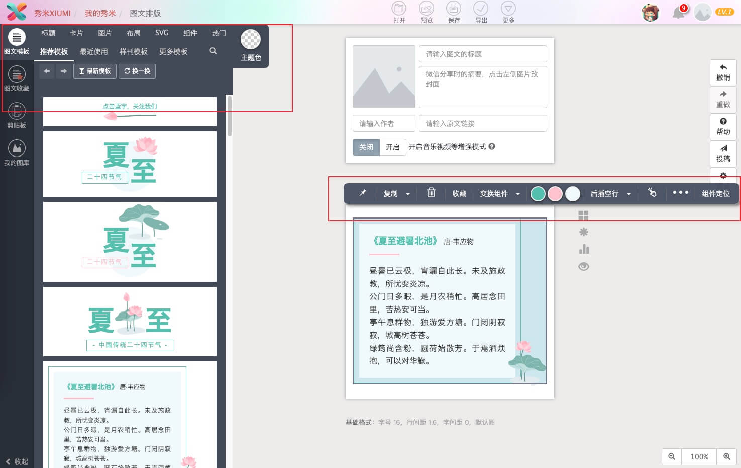741x468 pixels.
Task: Open 剪贴板 clipboard panel
Action: (x=17, y=116)
